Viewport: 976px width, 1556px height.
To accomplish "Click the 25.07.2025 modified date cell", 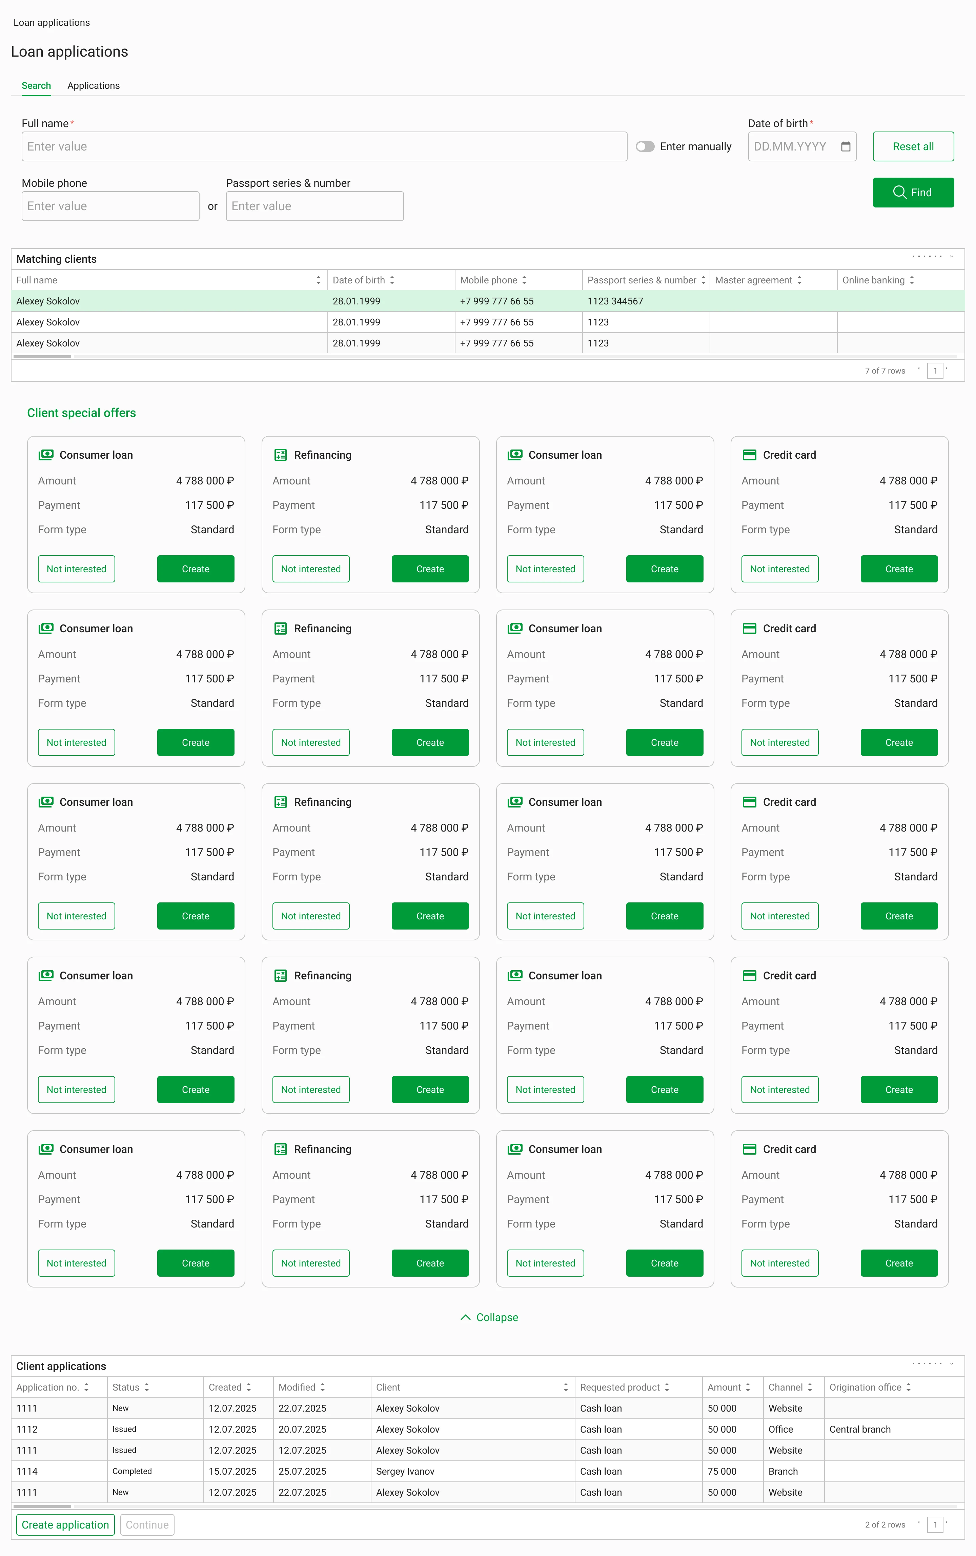I will pyautogui.click(x=322, y=1472).
